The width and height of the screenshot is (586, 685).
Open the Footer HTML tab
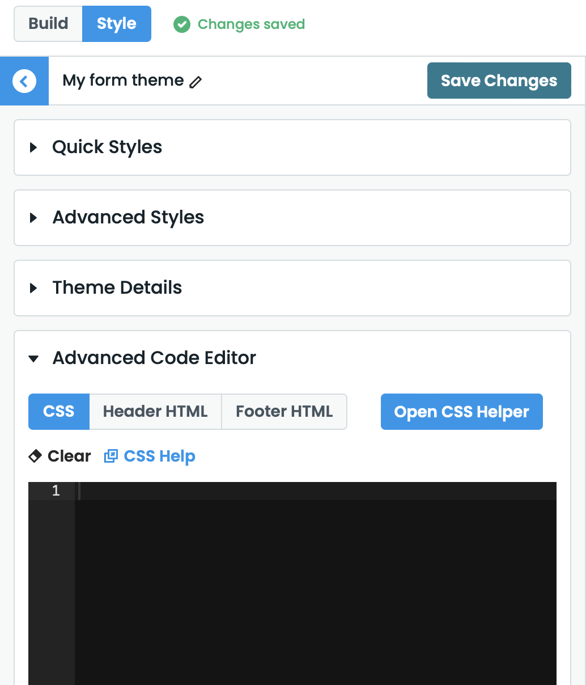coord(284,412)
